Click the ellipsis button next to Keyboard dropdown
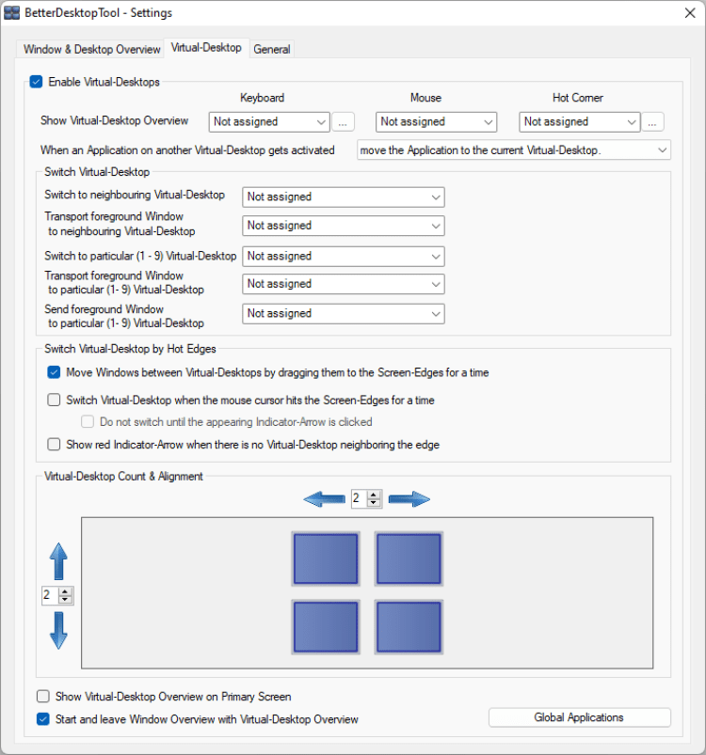 [x=343, y=122]
